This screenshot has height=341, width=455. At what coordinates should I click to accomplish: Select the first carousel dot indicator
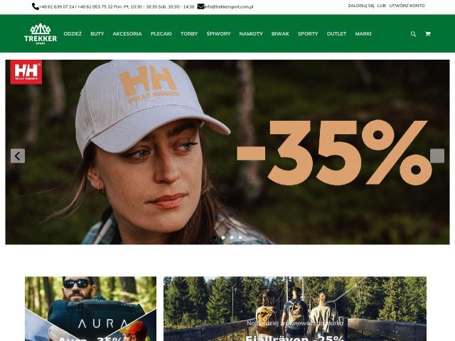click(215, 237)
